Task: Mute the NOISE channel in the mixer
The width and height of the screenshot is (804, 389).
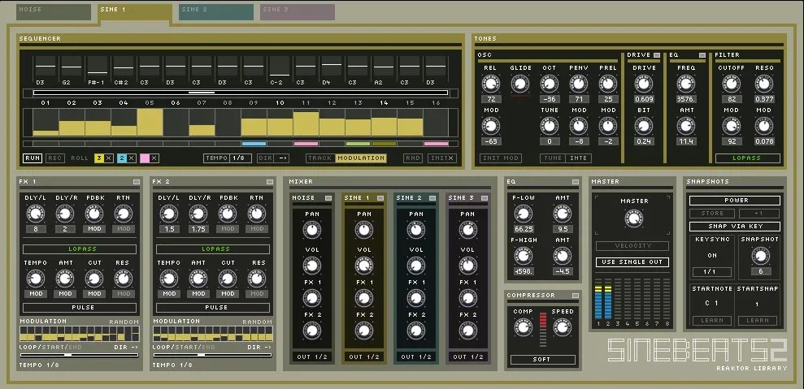Action: (328, 197)
